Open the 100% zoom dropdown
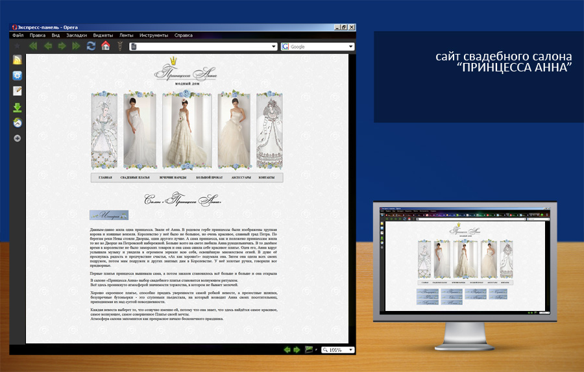The width and height of the screenshot is (584, 372). pos(350,350)
